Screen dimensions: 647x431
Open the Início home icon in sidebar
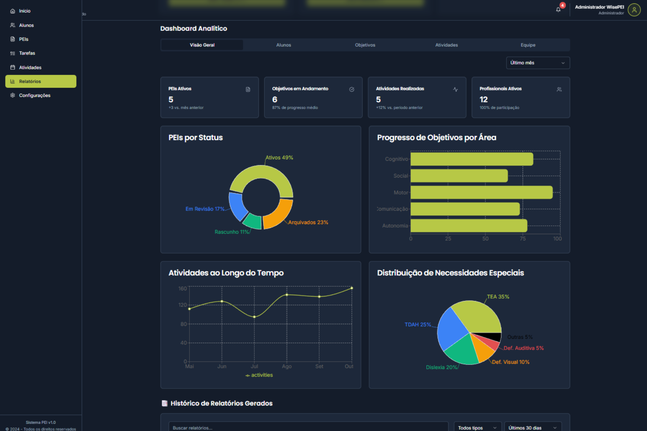[x=13, y=11]
